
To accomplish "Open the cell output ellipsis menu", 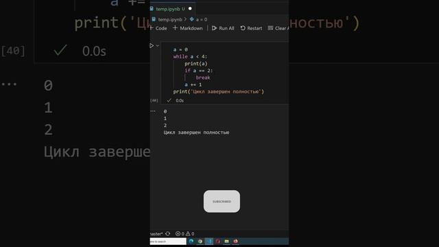I will pyautogui.click(x=153, y=111).
